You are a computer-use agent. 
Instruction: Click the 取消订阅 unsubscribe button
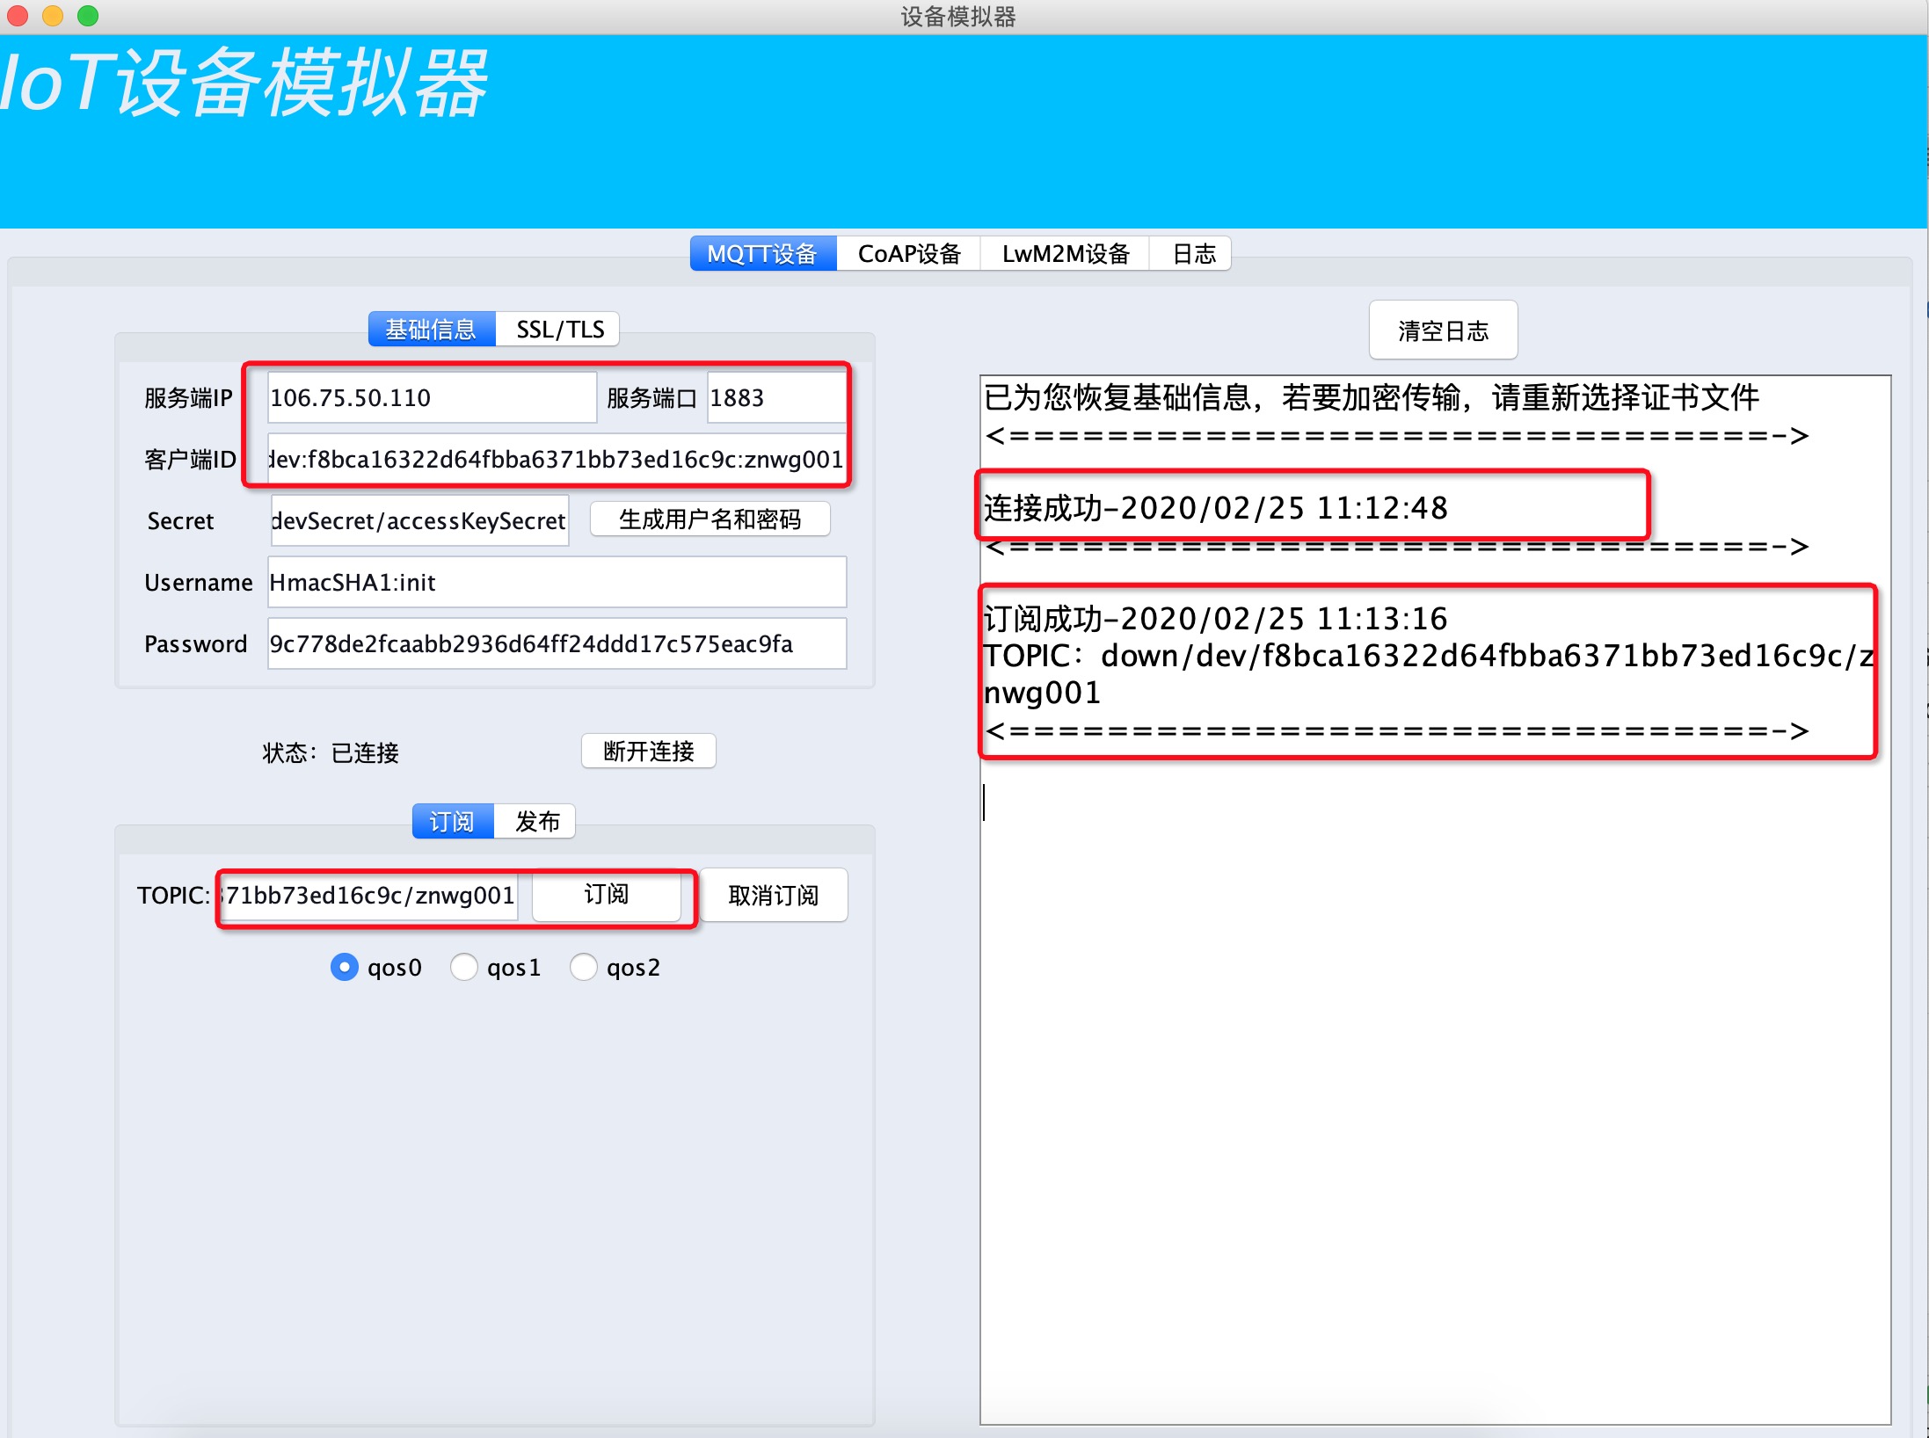tap(773, 895)
